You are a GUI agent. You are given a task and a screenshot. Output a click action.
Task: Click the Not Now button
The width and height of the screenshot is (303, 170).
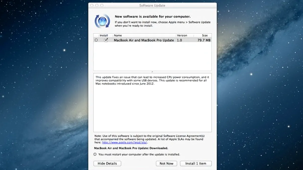click(166, 163)
